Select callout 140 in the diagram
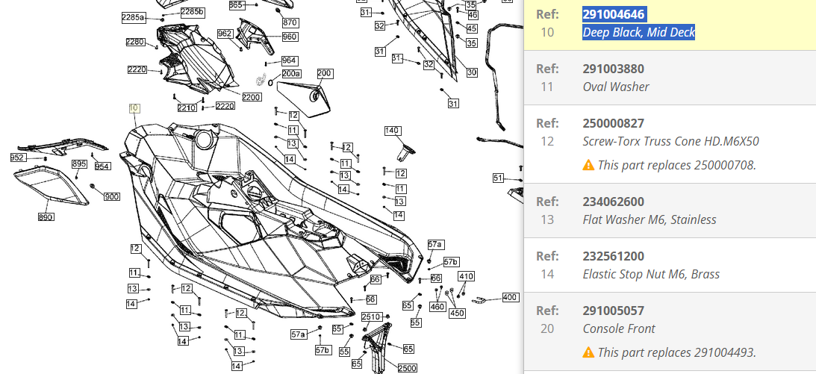 pyautogui.click(x=393, y=131)
